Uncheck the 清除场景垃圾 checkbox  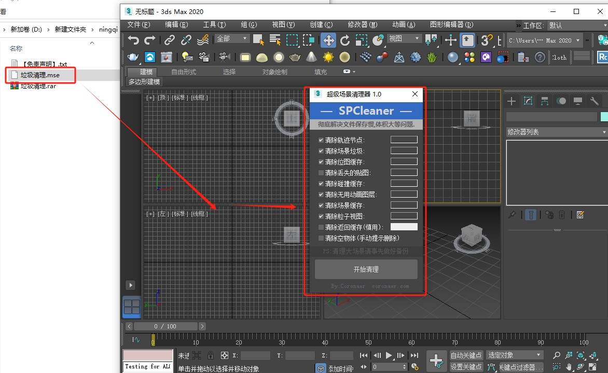[x=321, y=151]
